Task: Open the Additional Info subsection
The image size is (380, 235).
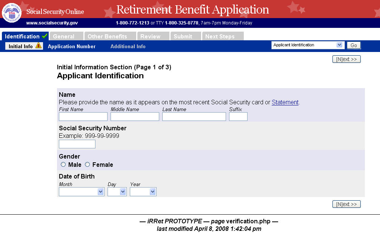Action: click(x=128, y=46)
